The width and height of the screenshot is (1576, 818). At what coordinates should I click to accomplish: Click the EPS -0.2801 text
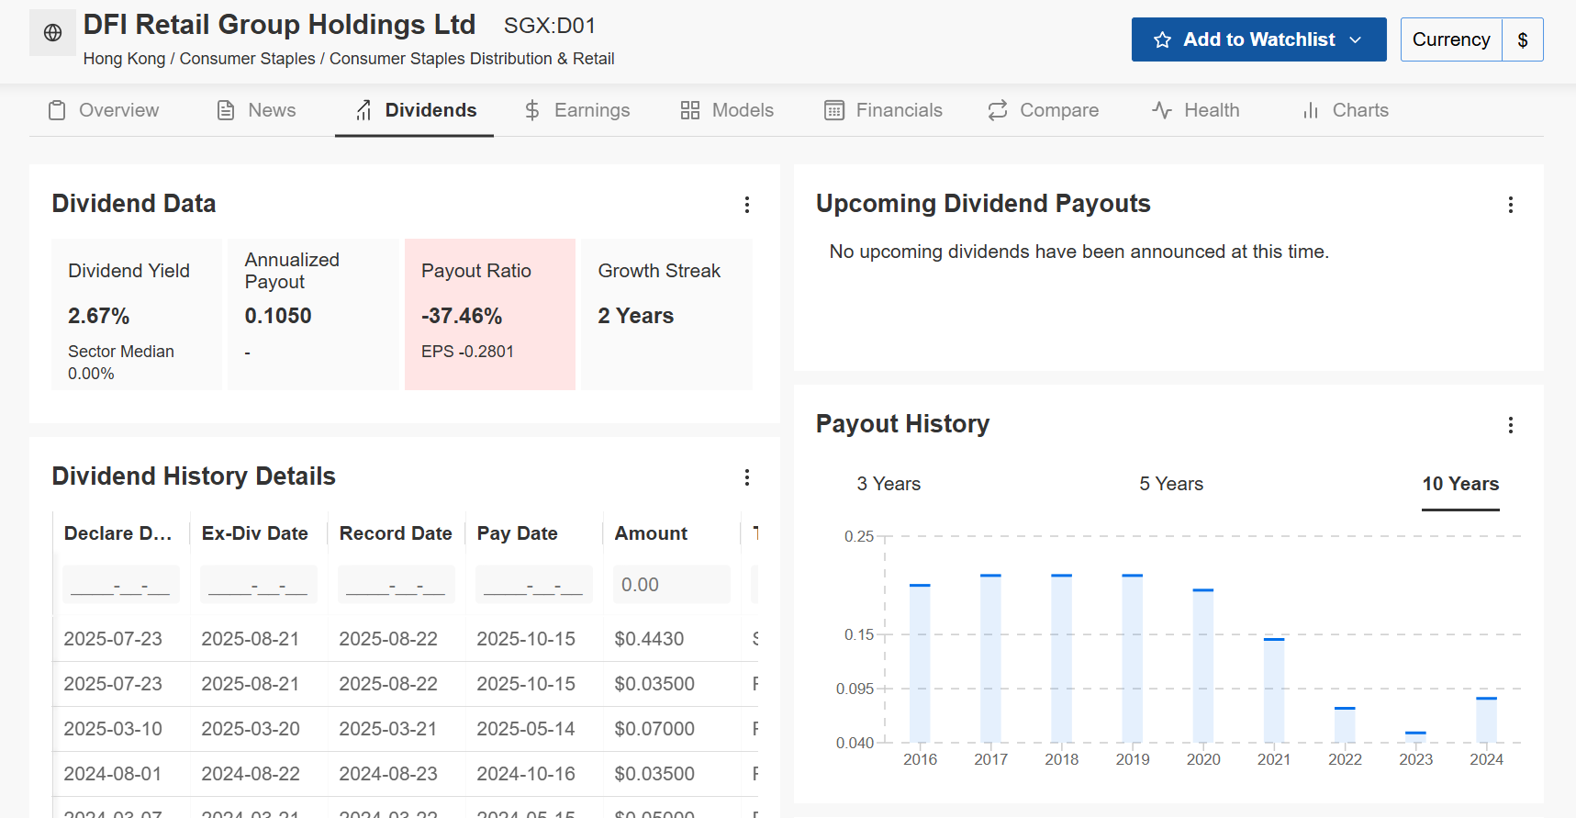pyautogui.click(x=467, y=352)
